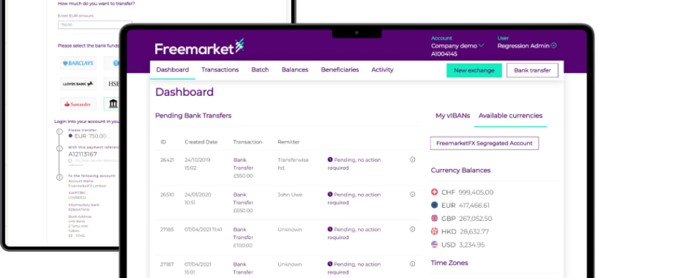Click step 3 circle in the transfer steps
This screenshot has height=278, width=680.
point(59,177)
